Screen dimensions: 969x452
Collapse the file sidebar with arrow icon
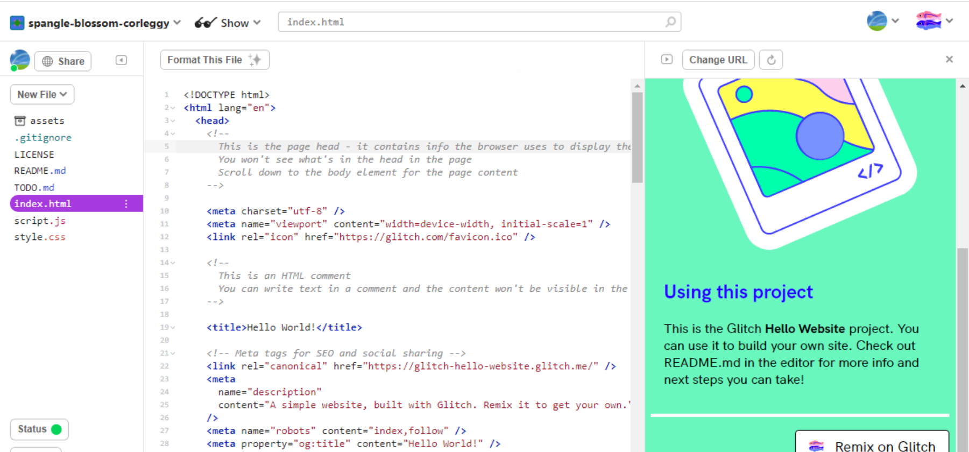pos(121,60)
